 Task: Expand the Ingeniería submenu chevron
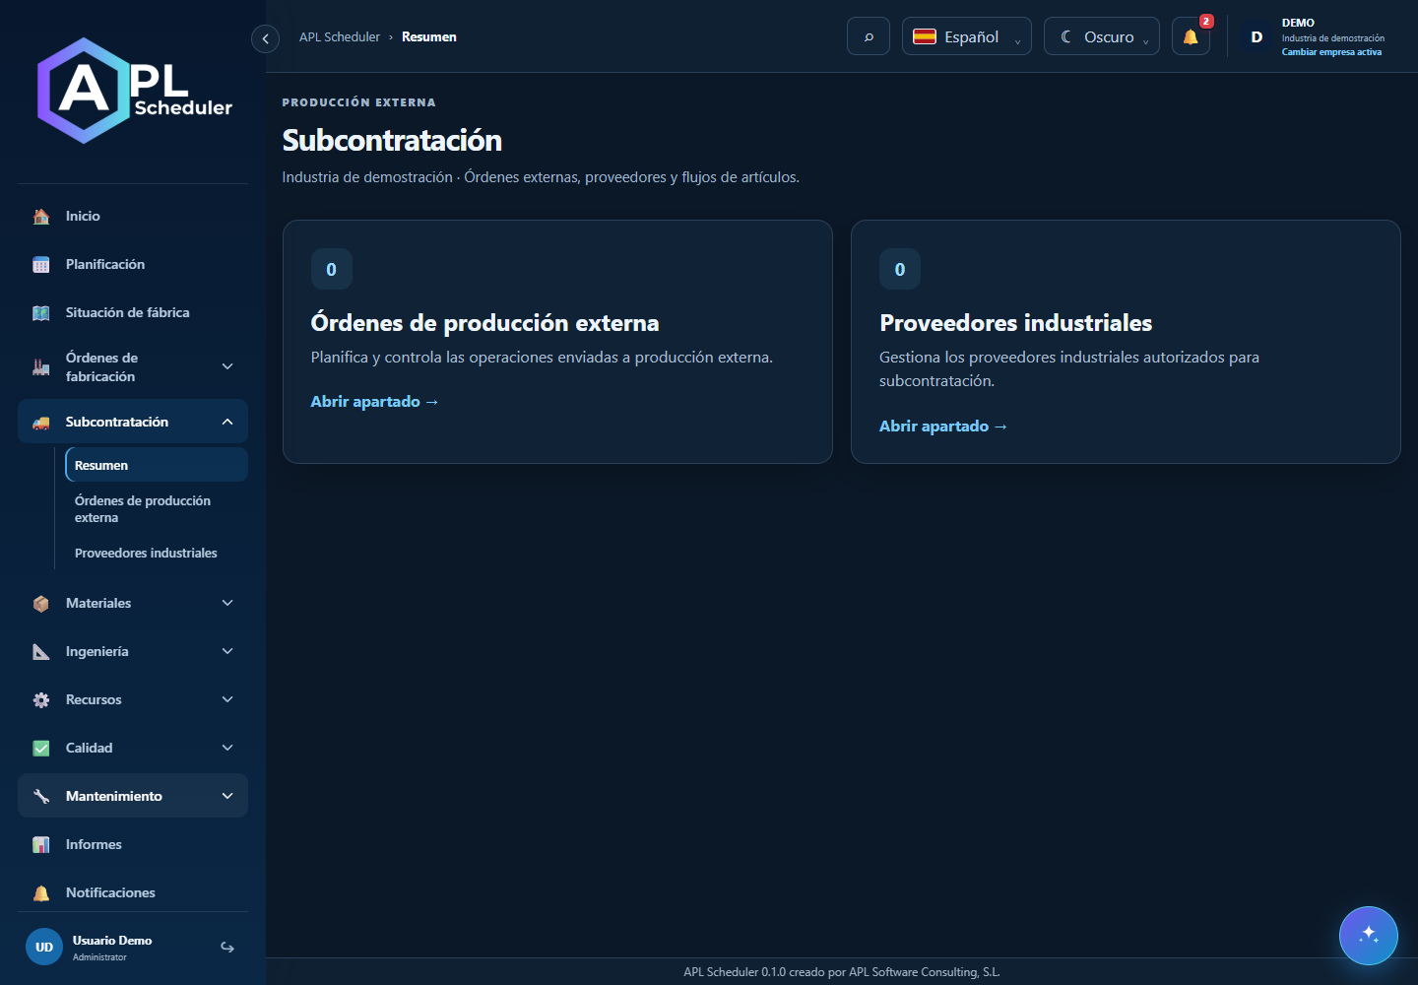click(x=227, y=651)
